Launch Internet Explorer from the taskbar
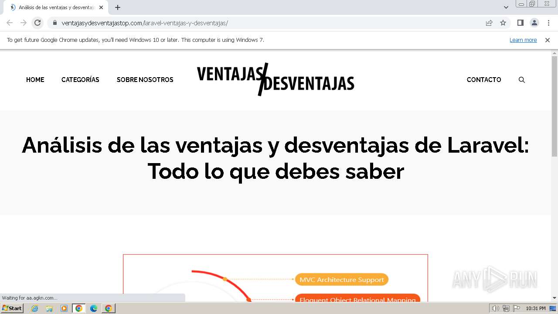This screenshot has height=314, width=558. [x=35, y=308]
